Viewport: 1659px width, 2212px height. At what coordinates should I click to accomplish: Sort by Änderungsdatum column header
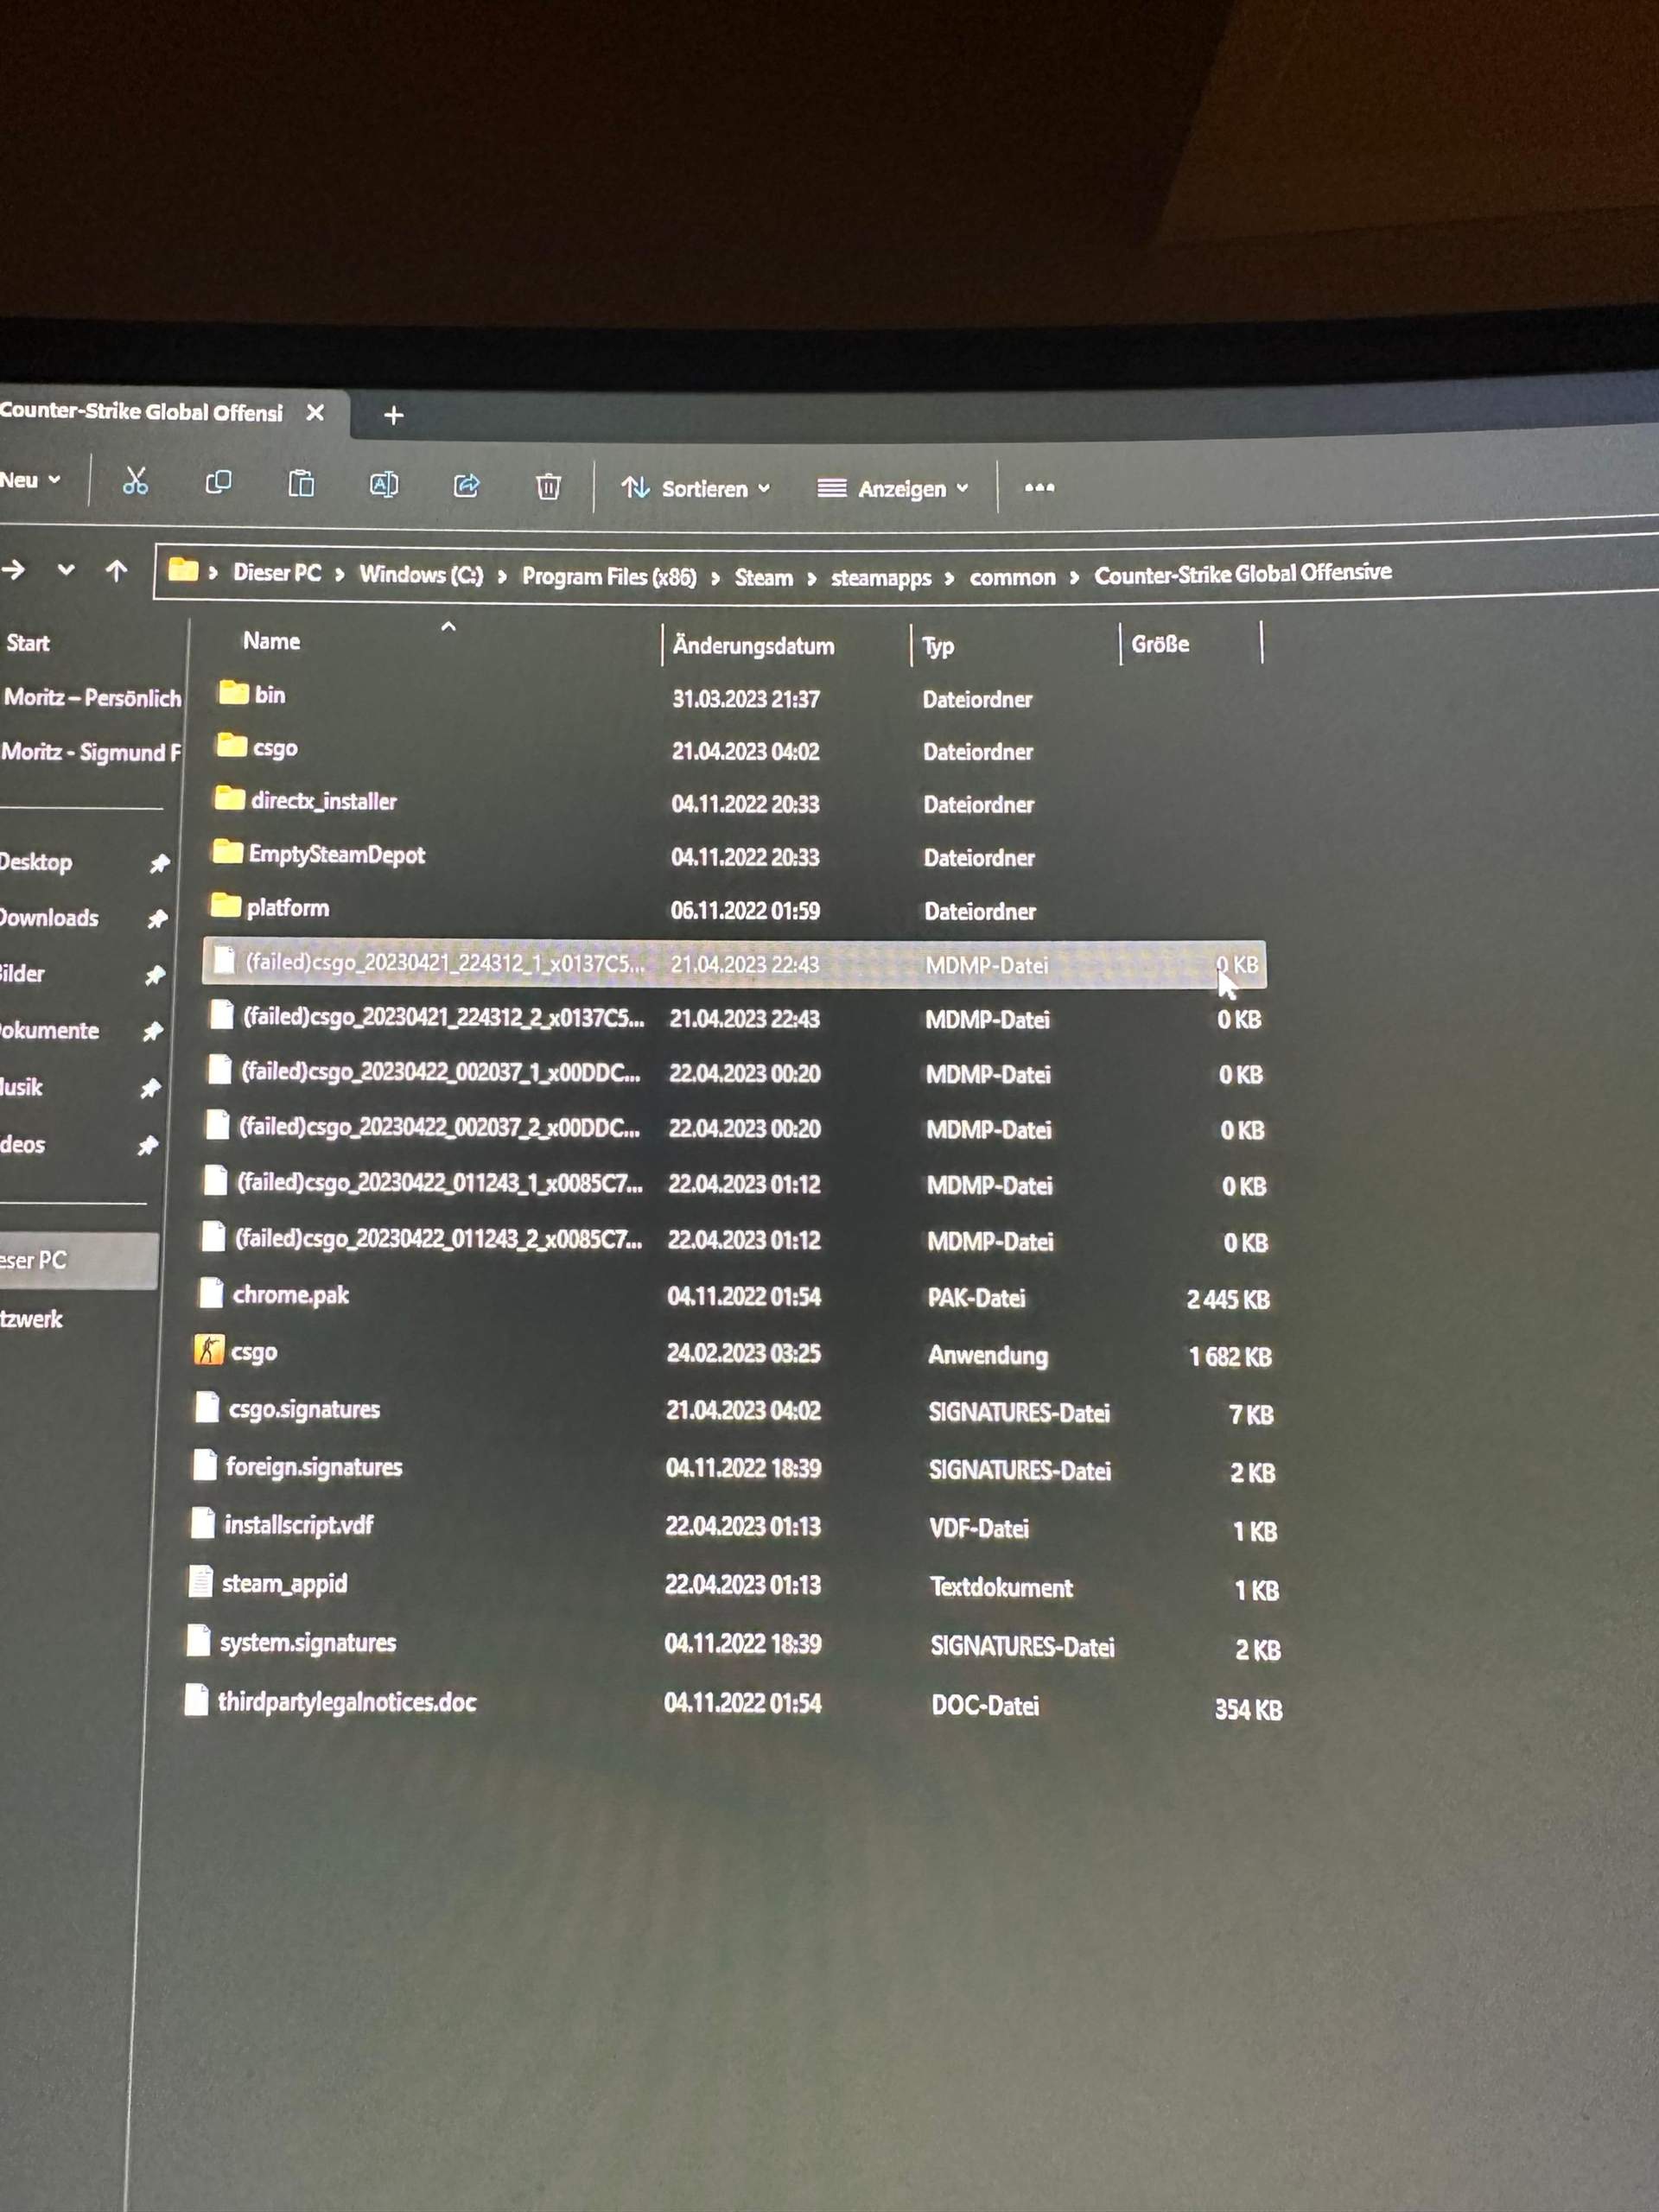tap(753, 646)
